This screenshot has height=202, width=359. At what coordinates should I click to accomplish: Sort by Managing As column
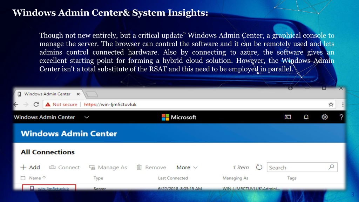pyautogui.click(x=235, y=178)
